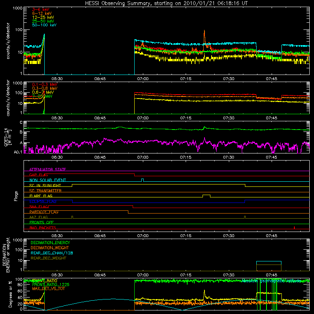This screenshot has height=314, width=314.
Task: Select the green 25-50 keV legend label
Action: (43, 21)
